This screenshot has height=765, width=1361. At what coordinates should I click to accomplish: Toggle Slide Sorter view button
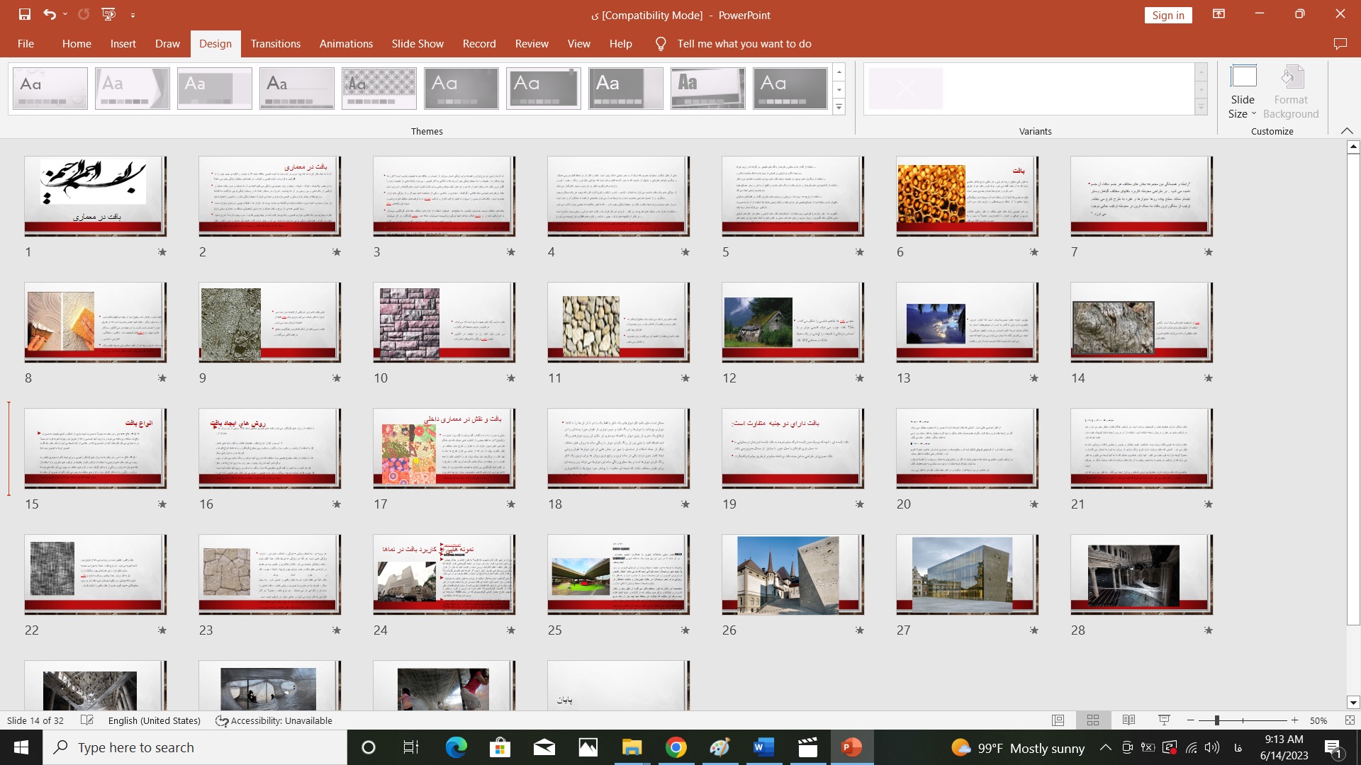tap(1093, 720)
